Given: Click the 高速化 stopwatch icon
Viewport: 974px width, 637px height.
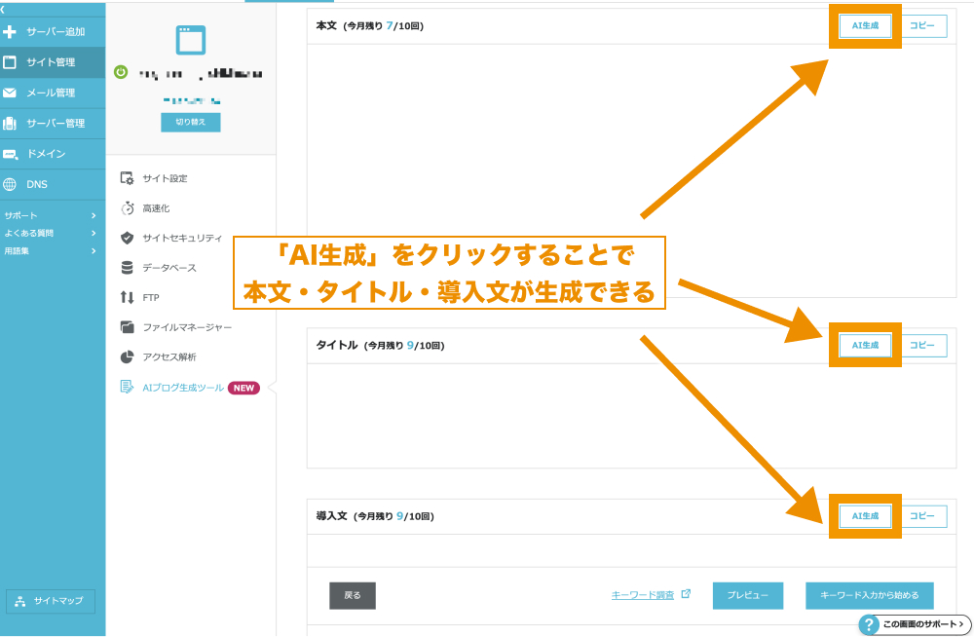Looking at the screenshot, I should coord(128,208).
